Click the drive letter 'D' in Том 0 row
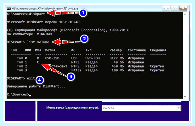This screenshot has width=195, height=126. pyautogui.click(x=38, y=58)
